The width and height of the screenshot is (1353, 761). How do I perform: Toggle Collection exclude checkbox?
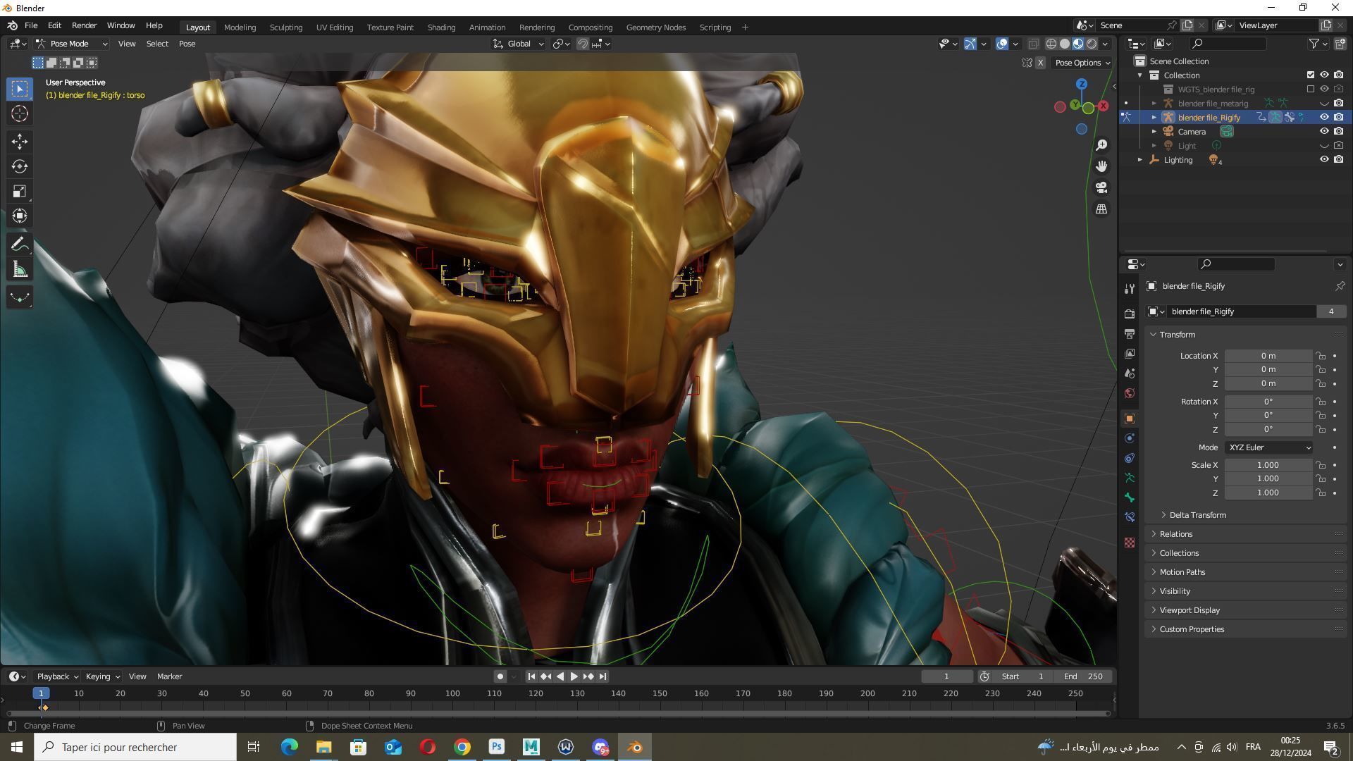1310,75
